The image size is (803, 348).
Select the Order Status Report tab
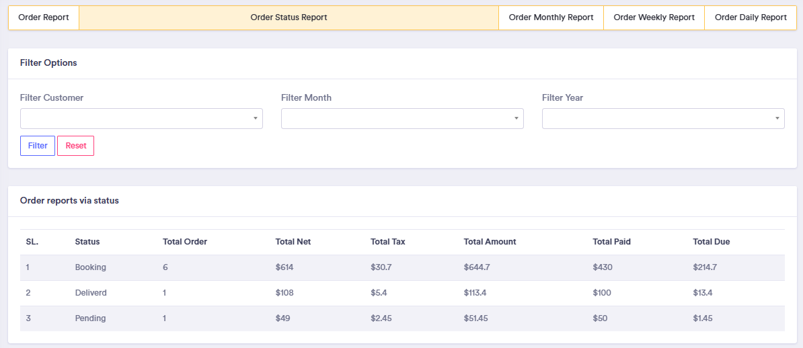(x=289, y=17)
